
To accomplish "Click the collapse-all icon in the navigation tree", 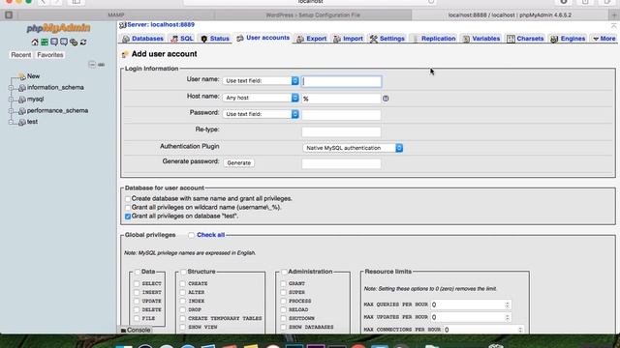I will (92, 65).
